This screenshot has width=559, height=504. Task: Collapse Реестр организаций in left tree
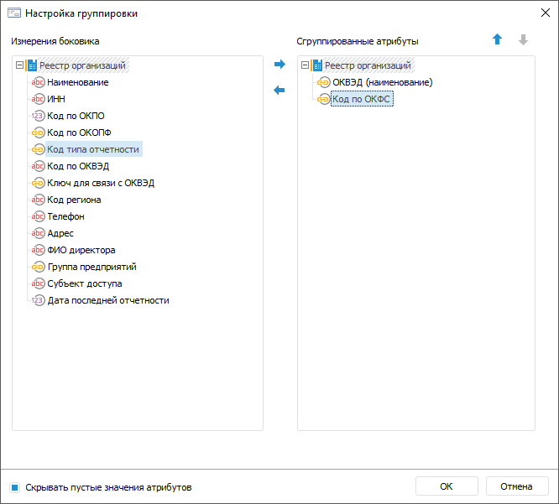19,65
